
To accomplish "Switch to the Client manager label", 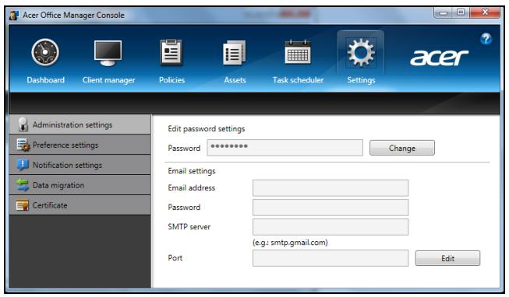I will [108, 80].
